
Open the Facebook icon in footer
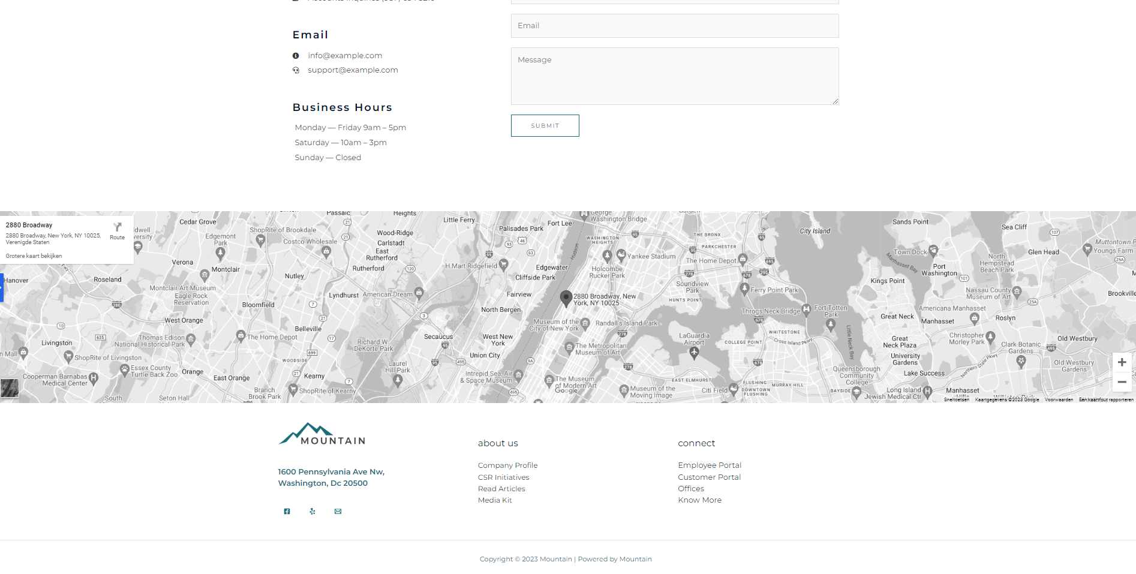pyautogui.click(x=287, y=512)
